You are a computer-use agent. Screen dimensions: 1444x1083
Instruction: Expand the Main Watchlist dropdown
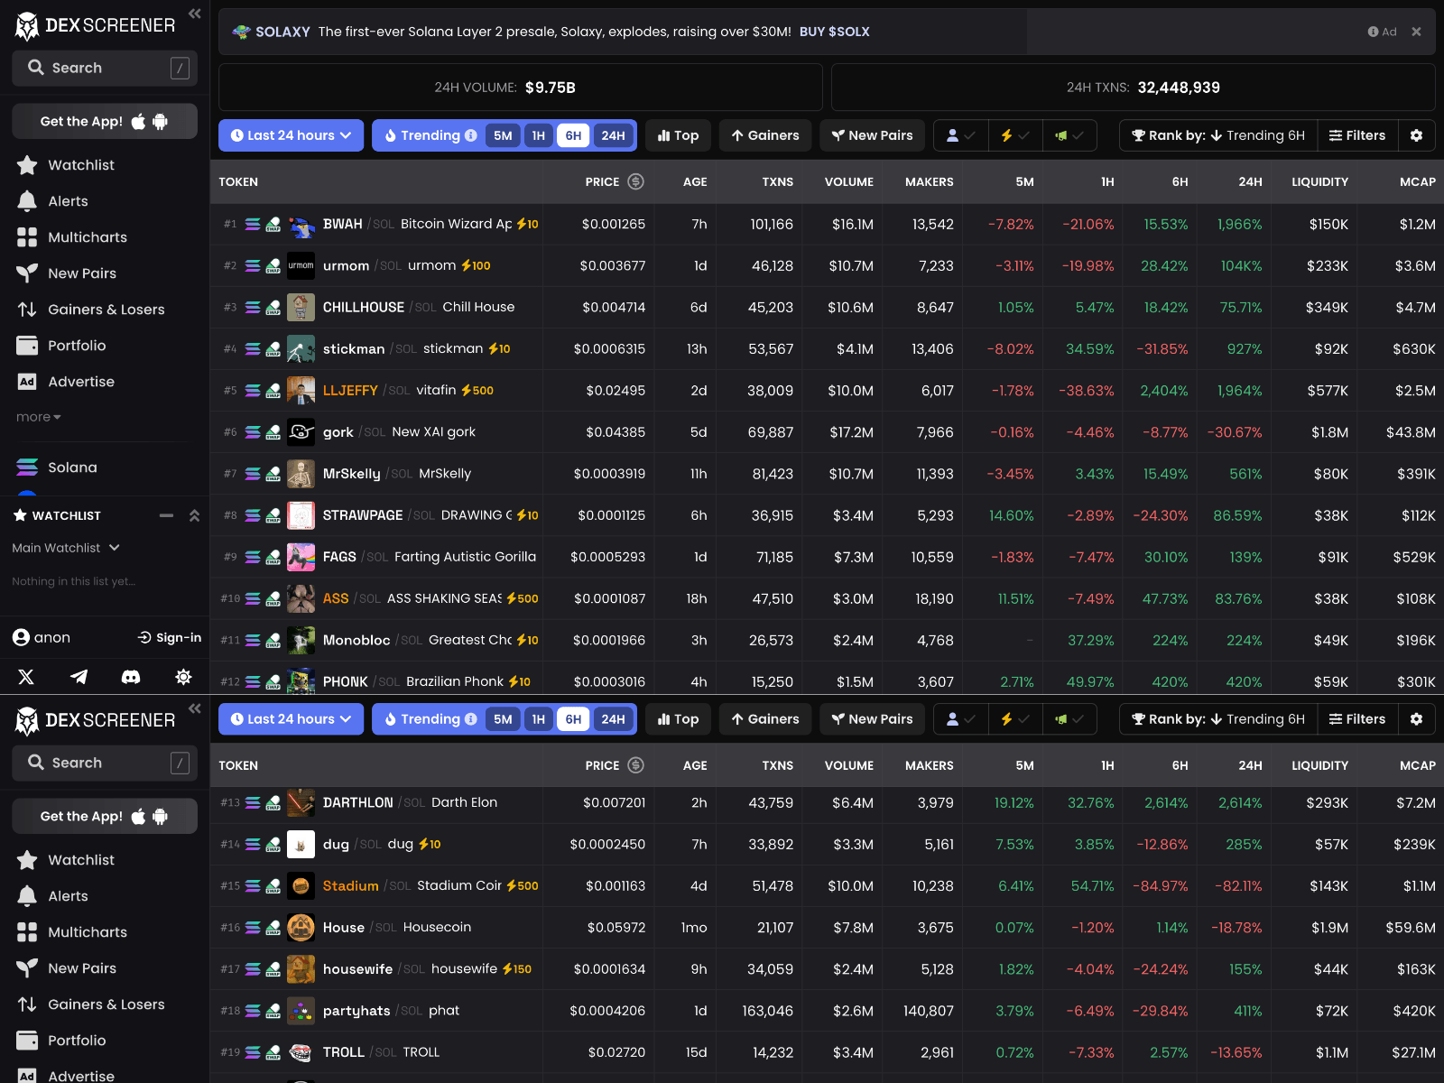[65, 548]
